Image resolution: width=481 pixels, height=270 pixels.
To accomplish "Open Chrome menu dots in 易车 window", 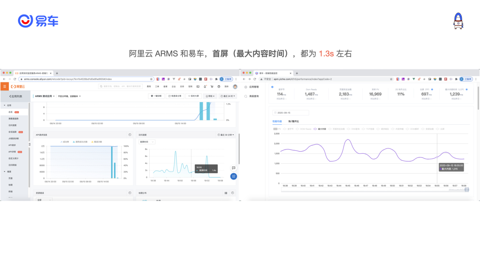I will pyautogui.click(x=476, y=79).
